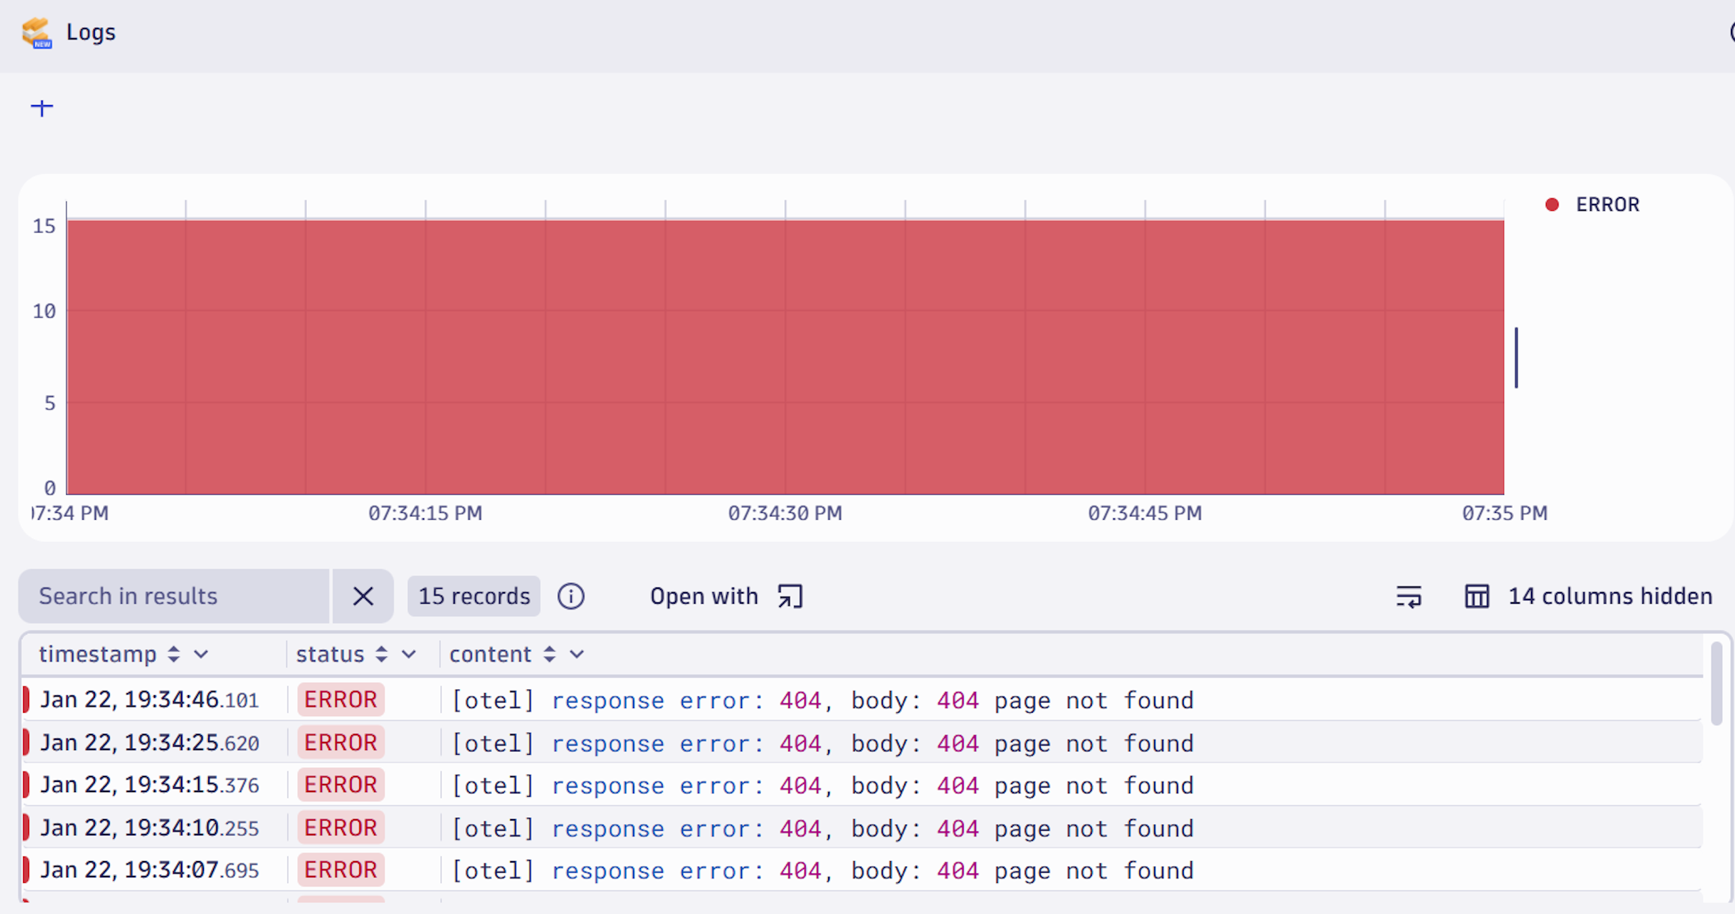Screen dimensions: 1735x914
Task: Sort by content column arrows
Action: tap(550, 654)
